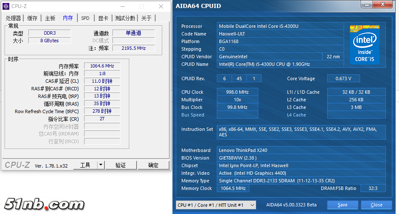
Task: Click the 工具 button
Action: (85, 165)
